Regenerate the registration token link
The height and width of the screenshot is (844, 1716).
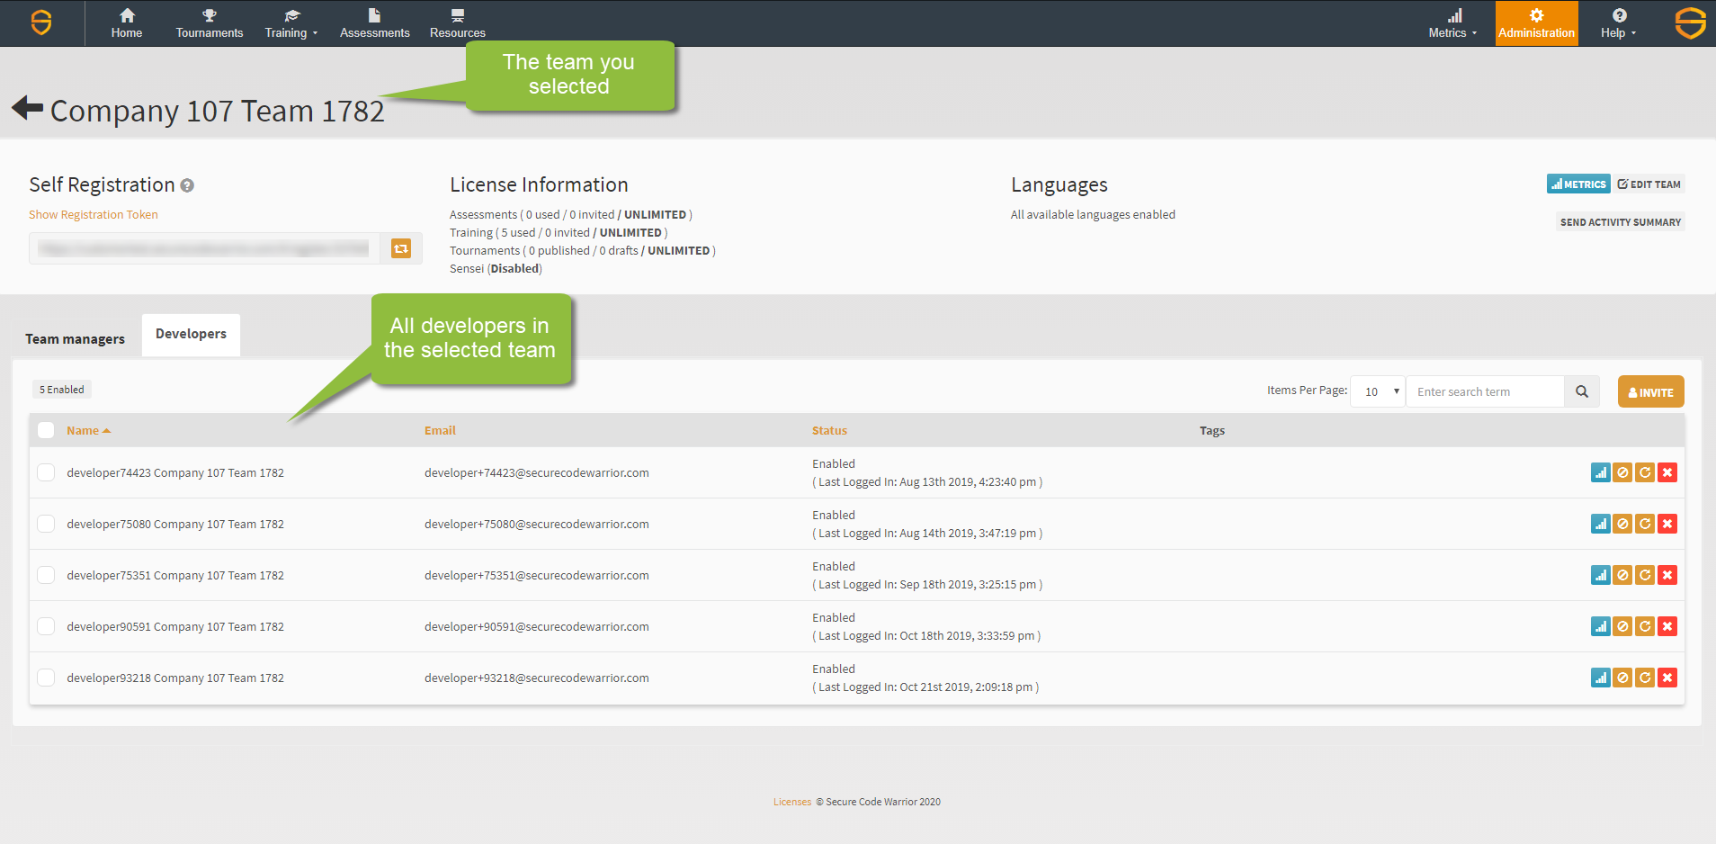point(401,248)
